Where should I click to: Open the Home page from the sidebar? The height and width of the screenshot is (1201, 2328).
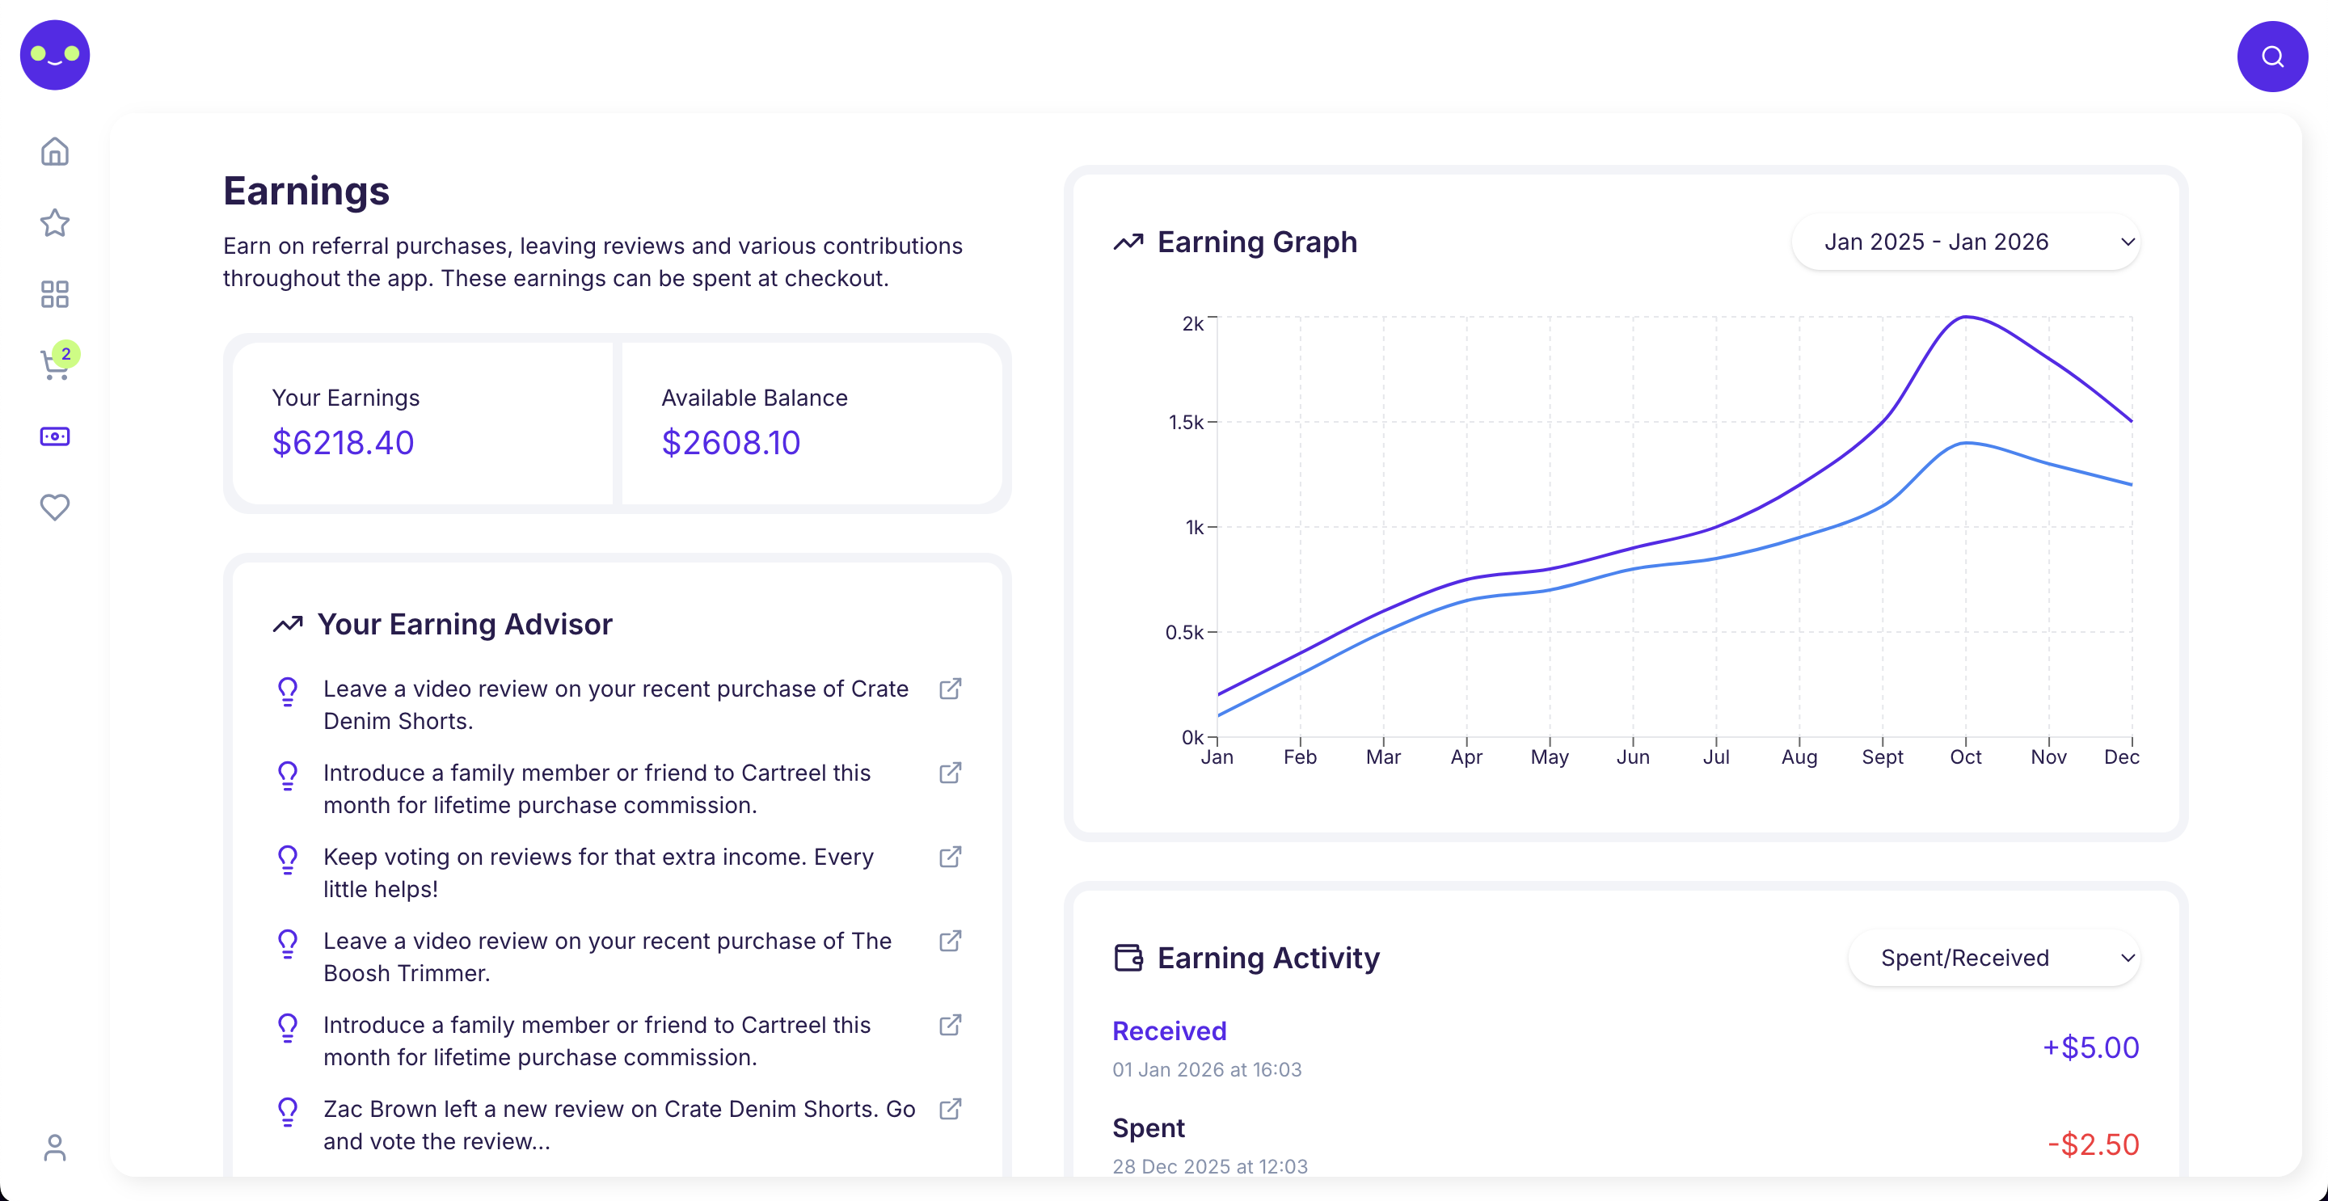pos(54,151)
